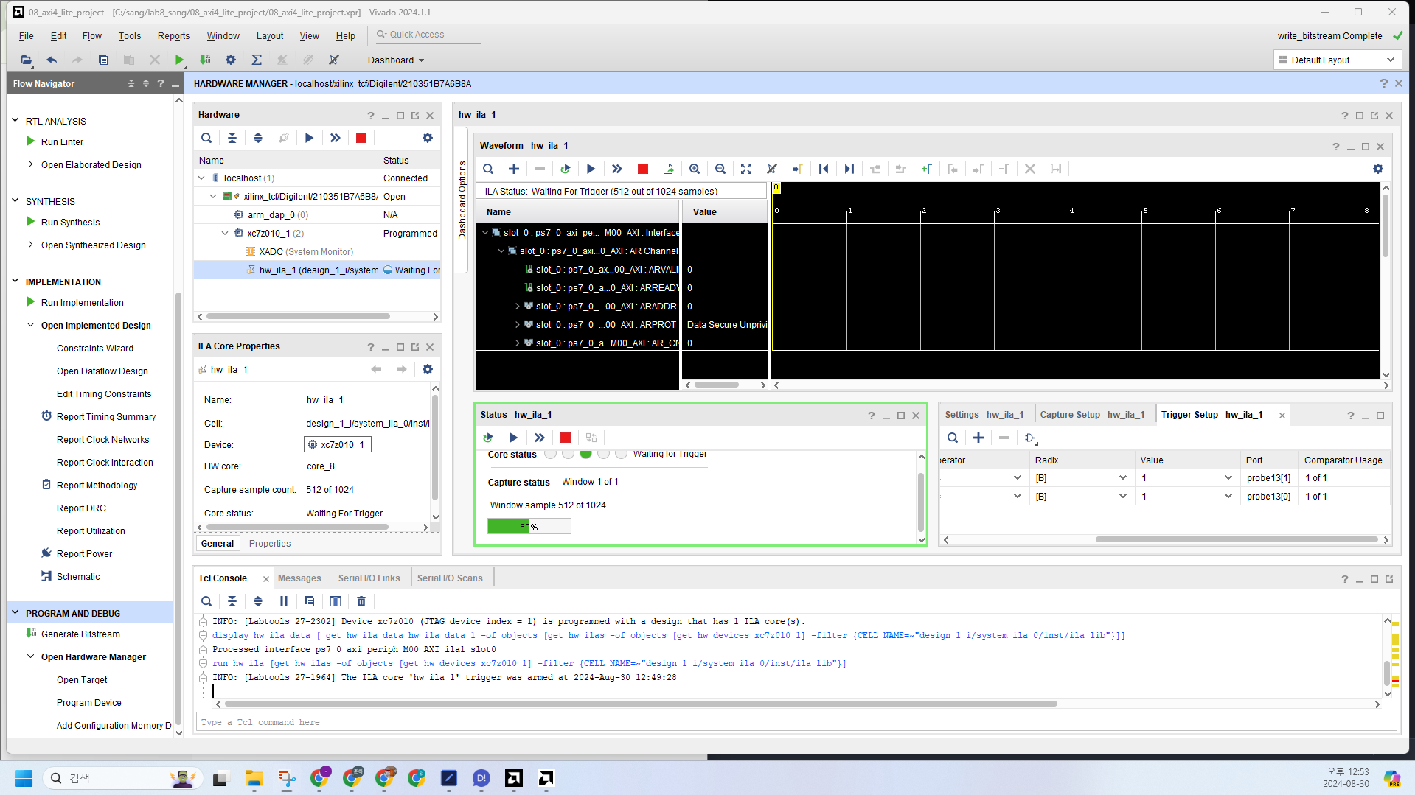The width and height of the screenshot is (1415, 795).
Task: Collapse xc7z010_1 device node
Action: 225,233
